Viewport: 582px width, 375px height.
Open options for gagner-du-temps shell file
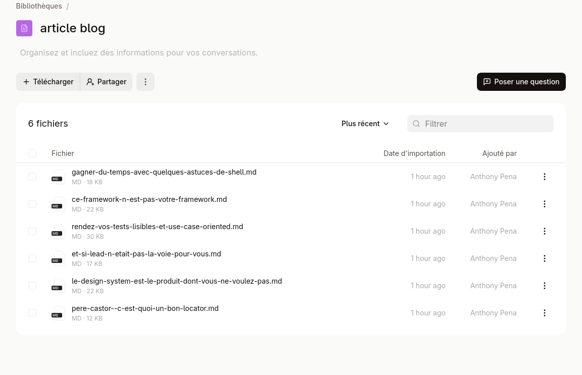[x=545, y=177]
